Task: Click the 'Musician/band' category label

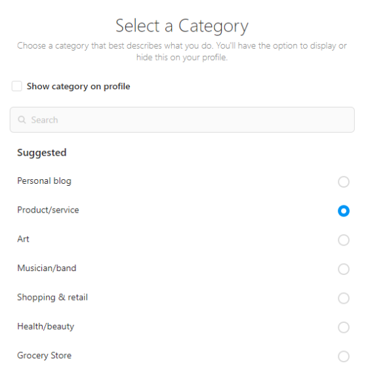Action: [47, 268]
